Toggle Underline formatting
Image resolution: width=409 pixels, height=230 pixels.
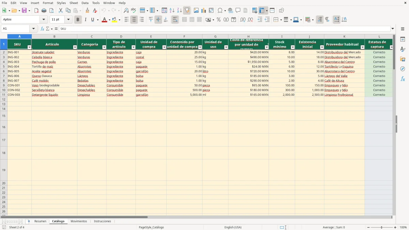tap(92, 20)
